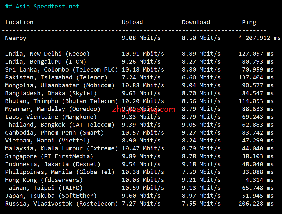This screenshot has height=214, width=282.
Task: Click ping value "127.057 ms"
Action: coord(256,54)
